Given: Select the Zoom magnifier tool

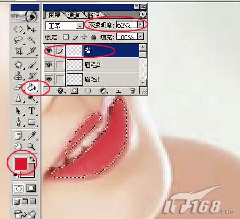Looking at the screenshot, I should pos(31,147).
